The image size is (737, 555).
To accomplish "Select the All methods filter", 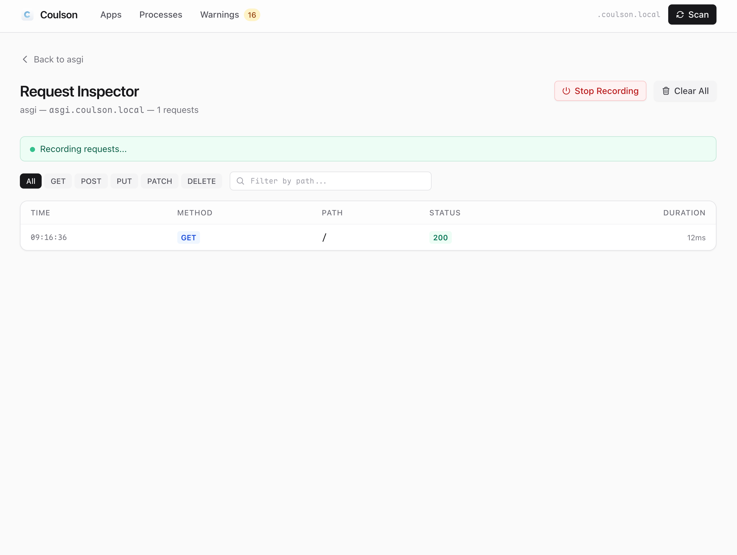I will (30, 181).
